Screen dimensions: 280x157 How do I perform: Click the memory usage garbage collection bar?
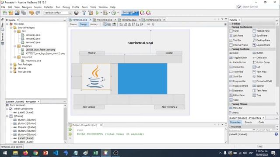tap(130, 13)
